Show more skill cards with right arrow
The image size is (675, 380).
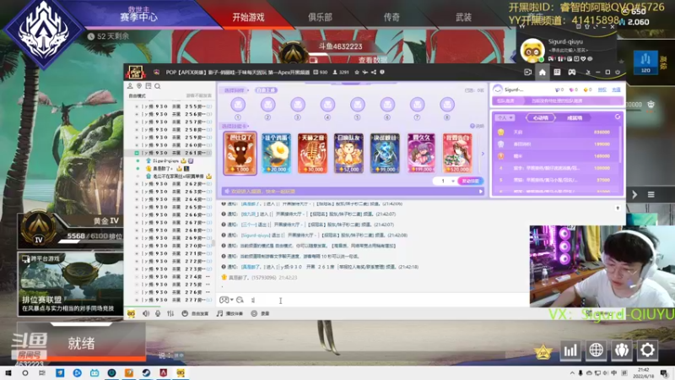483,154
